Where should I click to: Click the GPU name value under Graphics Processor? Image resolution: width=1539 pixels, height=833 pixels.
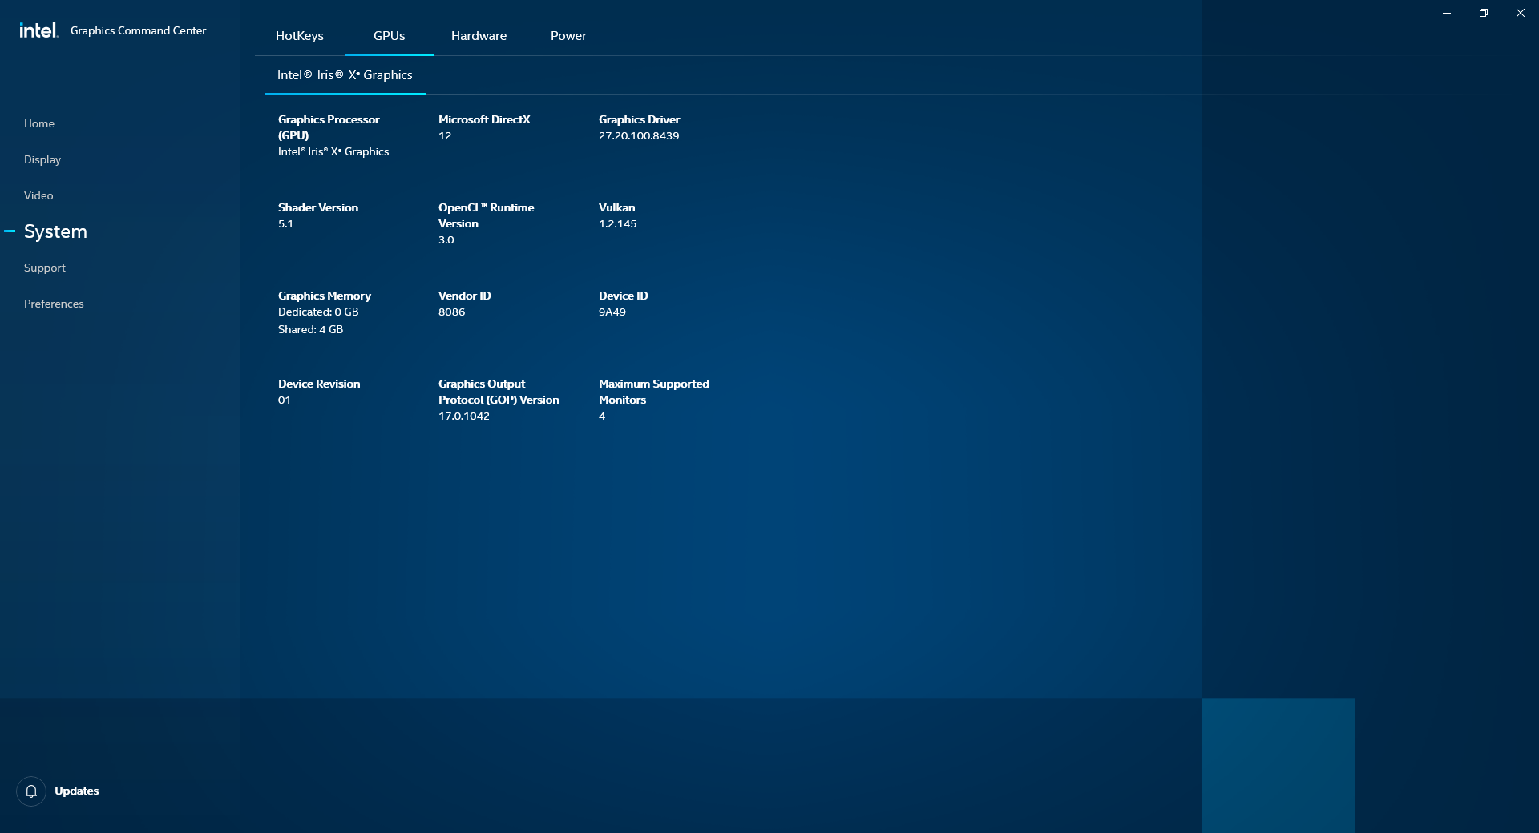333,151
